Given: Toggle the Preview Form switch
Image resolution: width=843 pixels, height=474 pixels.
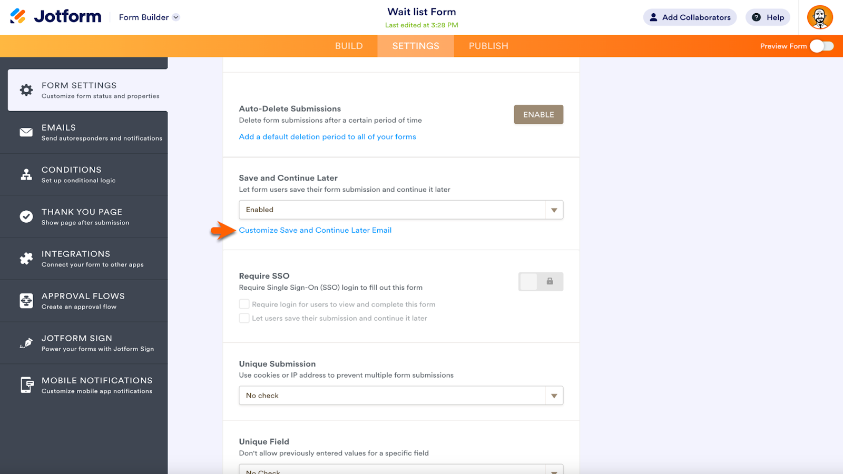Looking at the screenshot, I should pyautogui.click(x=821, y=46).
